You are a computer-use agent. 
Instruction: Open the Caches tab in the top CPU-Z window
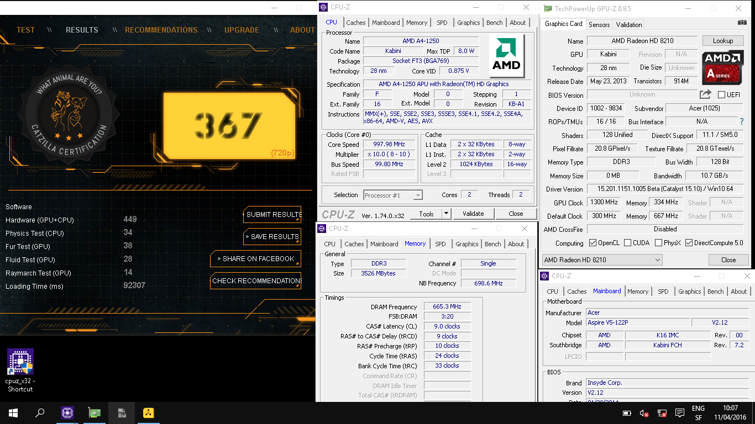point(356,23)
